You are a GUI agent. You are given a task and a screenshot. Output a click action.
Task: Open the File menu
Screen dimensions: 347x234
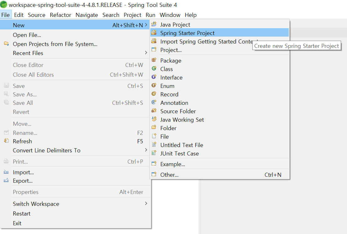[6, 15]
